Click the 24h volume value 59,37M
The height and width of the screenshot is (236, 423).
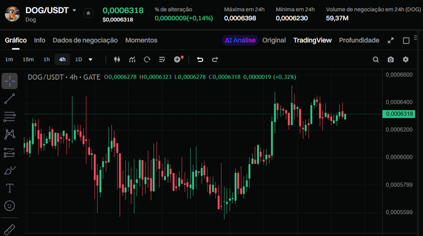tap(337, 18)
